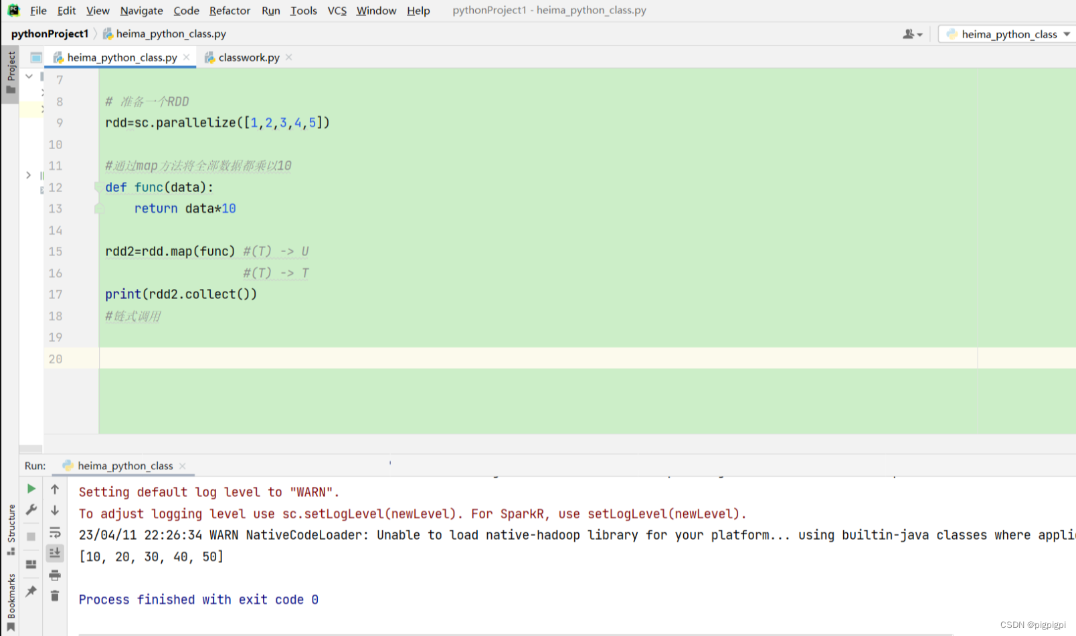
Task: Collapse the top project tree node chevron
Action: click(x=29, y=76)
